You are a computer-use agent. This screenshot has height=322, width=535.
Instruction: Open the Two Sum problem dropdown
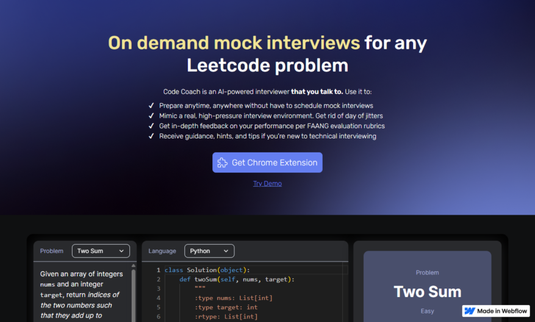(101, 251)
